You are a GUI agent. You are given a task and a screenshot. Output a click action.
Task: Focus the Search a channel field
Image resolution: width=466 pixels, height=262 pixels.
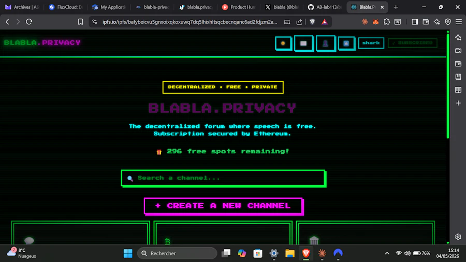pos(224,178)
